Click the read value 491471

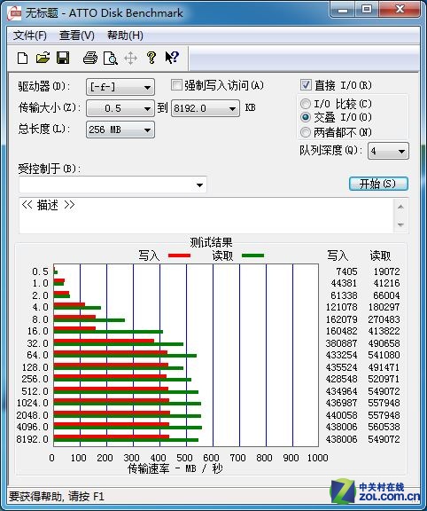tap(384, 367)
